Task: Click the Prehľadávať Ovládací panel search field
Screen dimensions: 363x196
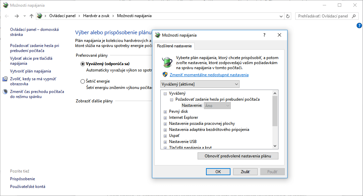Action: (x=323, y=16)
